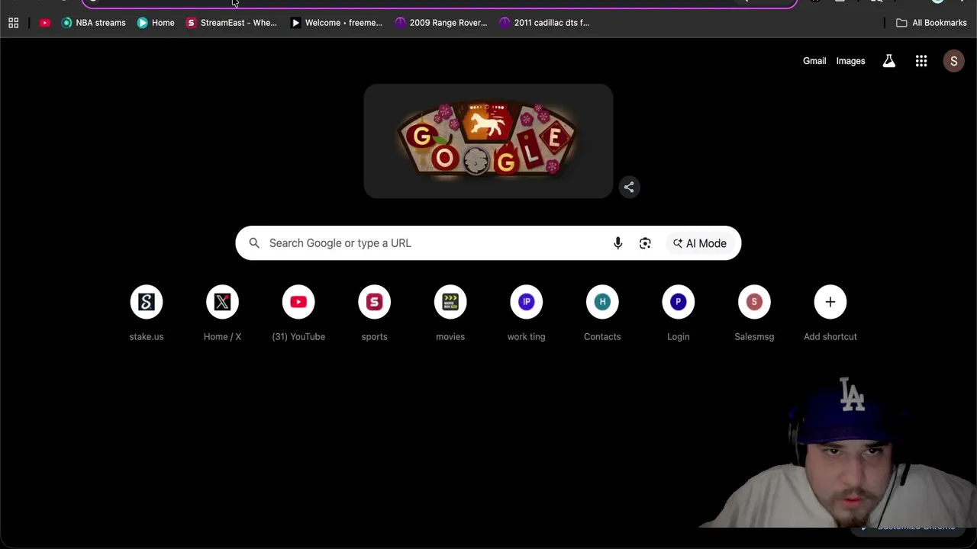Open the Salesmsg shortcut
Screen dimensions: 977x549
(x=754, y=313)
